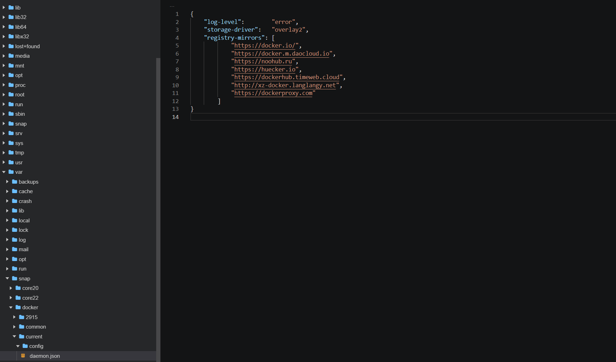The width and height of the screenshot is (616, 362).
Task: Click the closing bracket on line 12
Action: tap(219, 101)
